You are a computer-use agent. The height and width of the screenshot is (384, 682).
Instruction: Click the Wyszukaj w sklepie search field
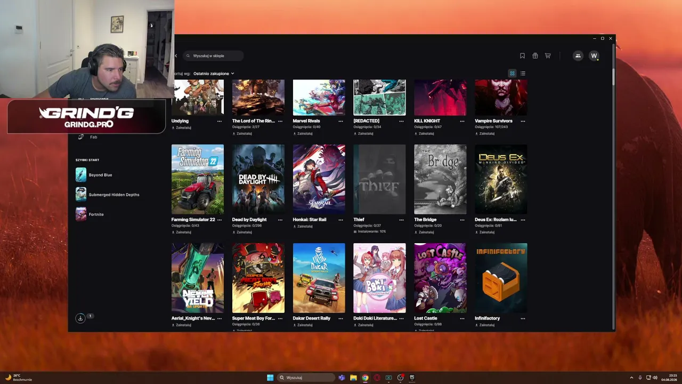click(x=213, y=55)
